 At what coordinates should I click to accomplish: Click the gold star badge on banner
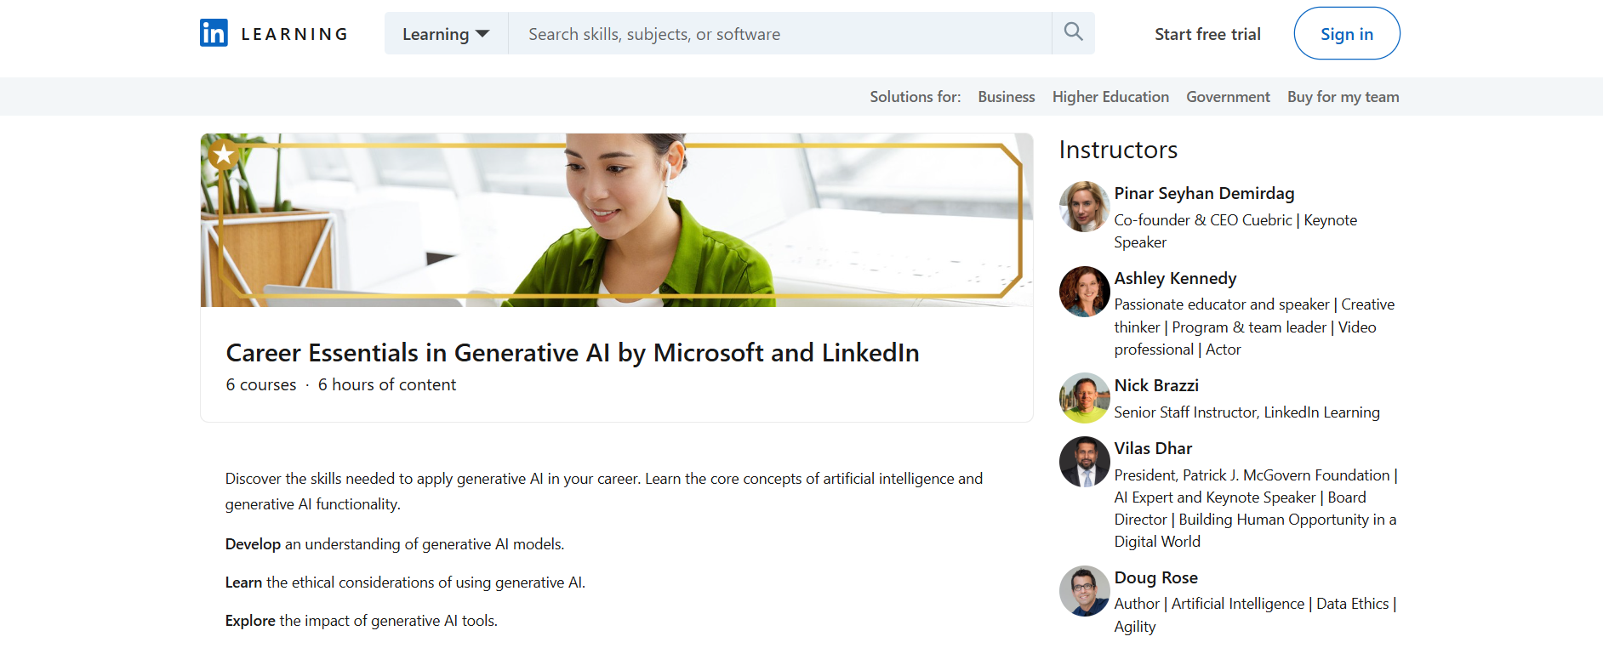click(224, 155)
